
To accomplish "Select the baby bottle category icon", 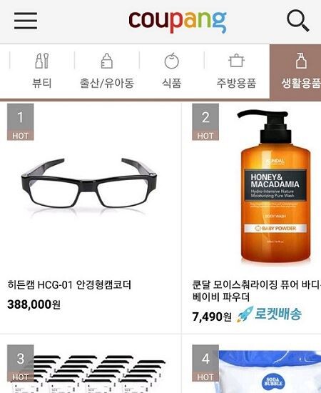I will [x=106, y=61].
